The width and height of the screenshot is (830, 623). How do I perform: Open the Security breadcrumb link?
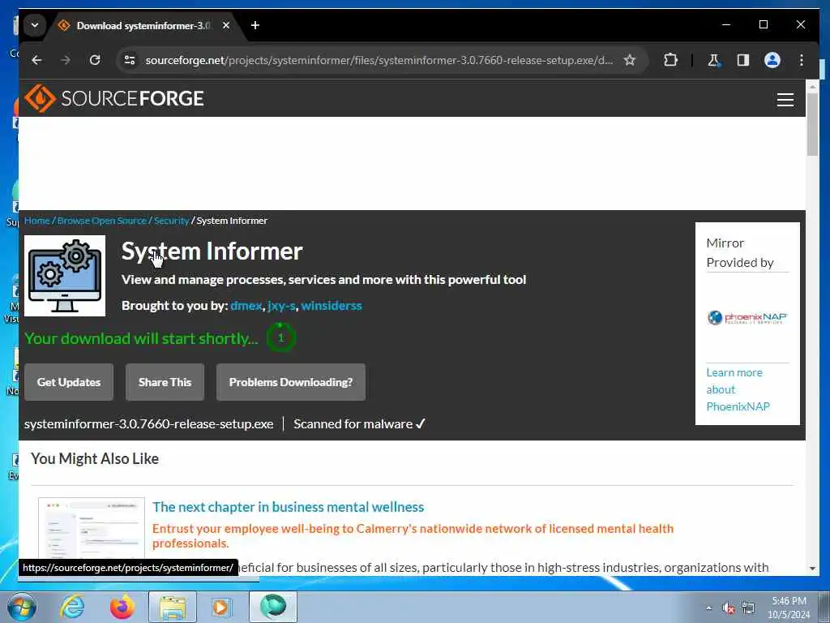pyautogui.click(x=171, y=221)
